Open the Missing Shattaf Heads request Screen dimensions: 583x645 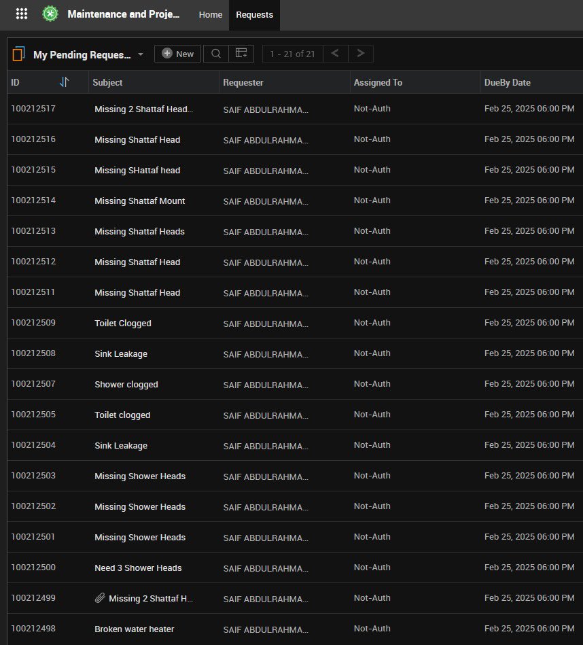[139, 232]
